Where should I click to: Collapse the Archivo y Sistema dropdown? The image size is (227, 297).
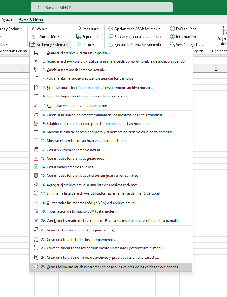pyautogui.click(x=50, y=45)
